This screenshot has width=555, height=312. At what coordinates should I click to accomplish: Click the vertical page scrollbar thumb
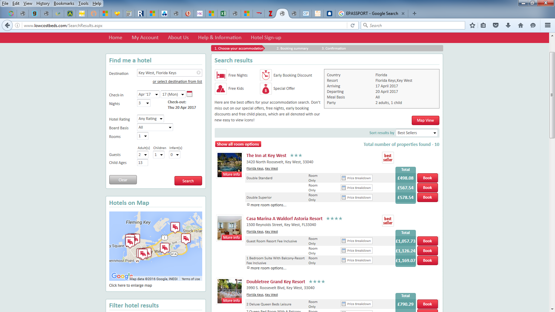click(x=552, y=95)
